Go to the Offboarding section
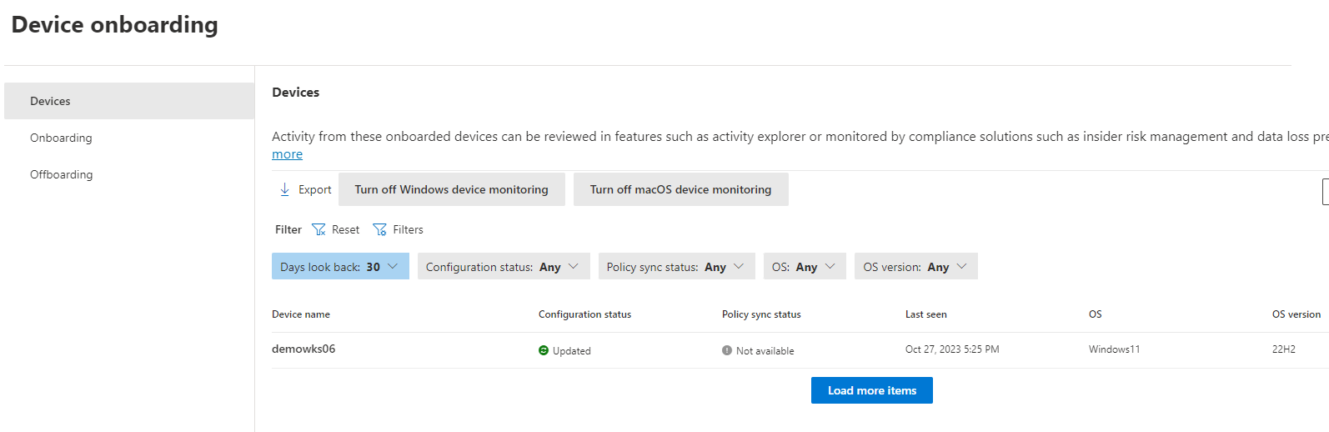This screenshot has width=1329, height=432. pyautogui.click(x=62, y=174)
